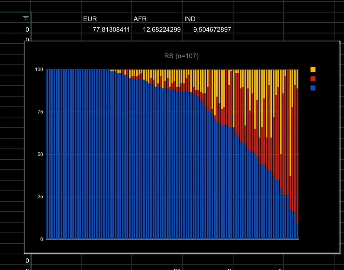Viewport: 344px width, 270px height.
Task: Click the chart title RS (n=107)
Action: (182, 56)
